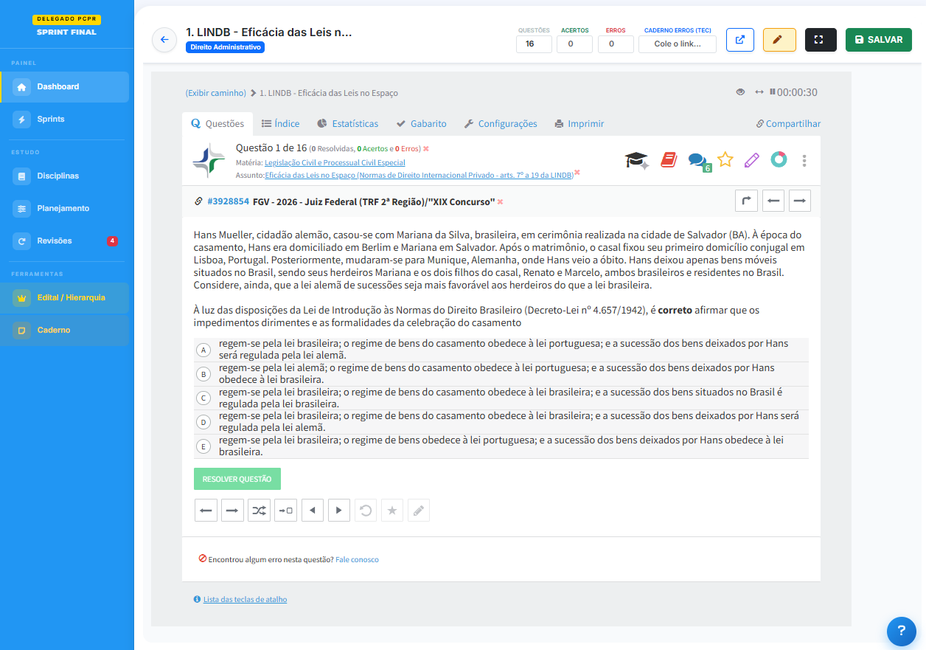This screenshot has width=926, height=650.
Task: Click the yellow pencil edit button
Action: tap(779, 40)
